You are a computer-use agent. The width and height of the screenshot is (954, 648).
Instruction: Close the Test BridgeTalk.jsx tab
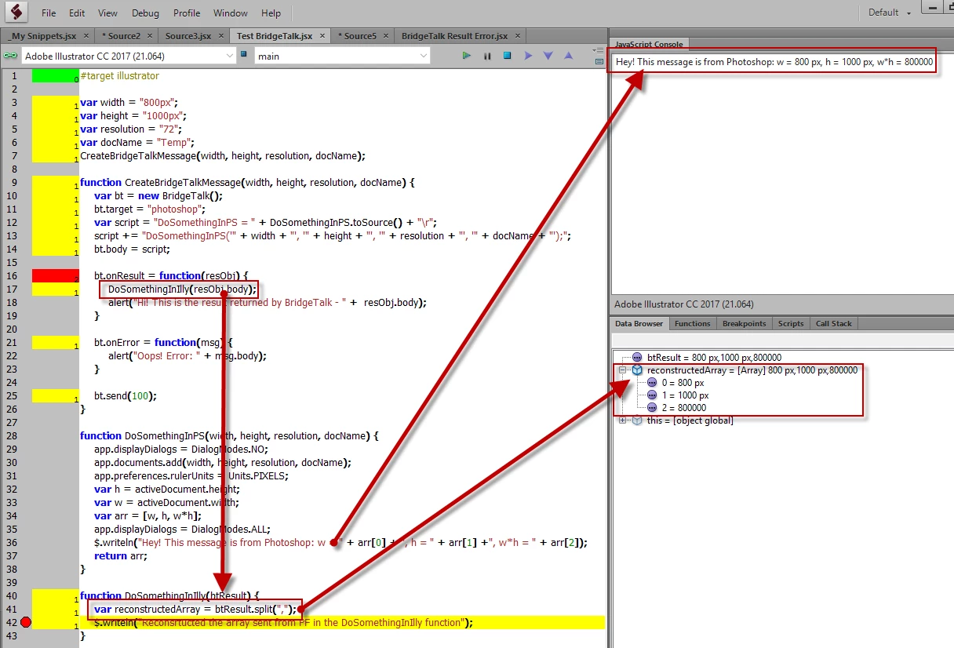322,36
